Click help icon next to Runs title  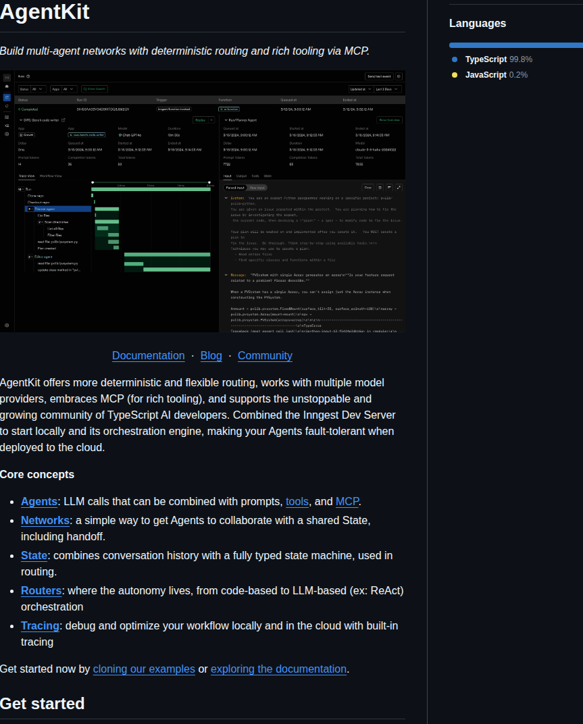tap(28, 76)
